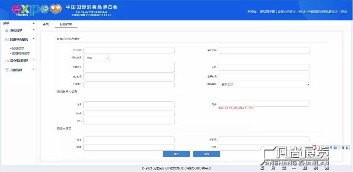Open the country dropdown showing 中国

[96, 58]
